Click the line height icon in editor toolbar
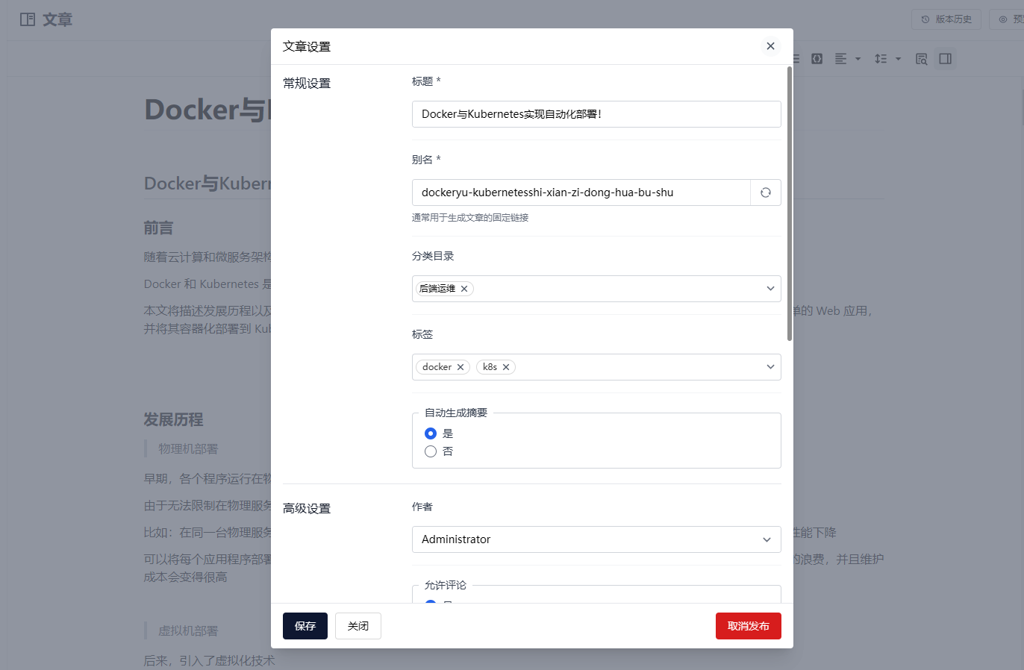The height and width of the screenshot is (670, 1024). [x=881, y=59]
